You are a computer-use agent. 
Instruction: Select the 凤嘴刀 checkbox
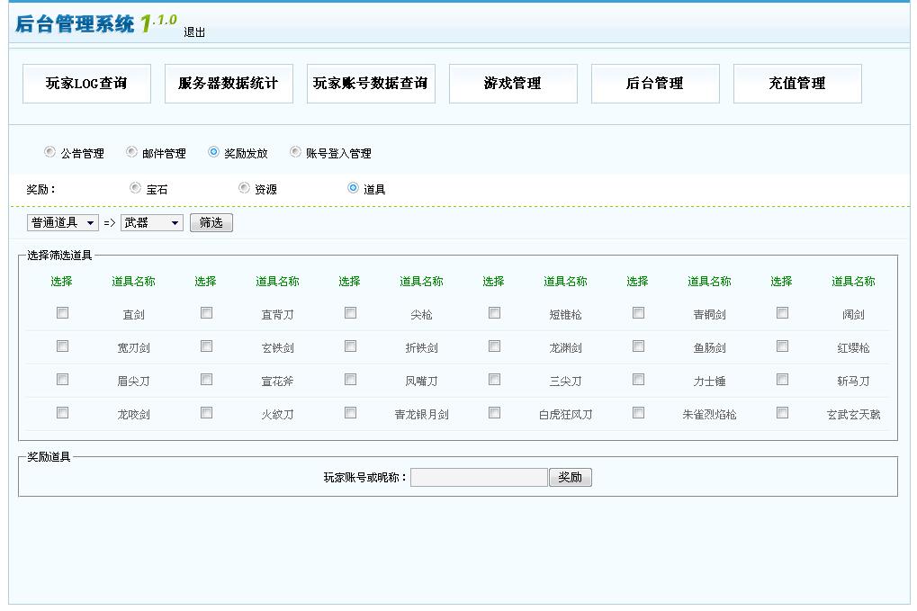coord(350,381)
